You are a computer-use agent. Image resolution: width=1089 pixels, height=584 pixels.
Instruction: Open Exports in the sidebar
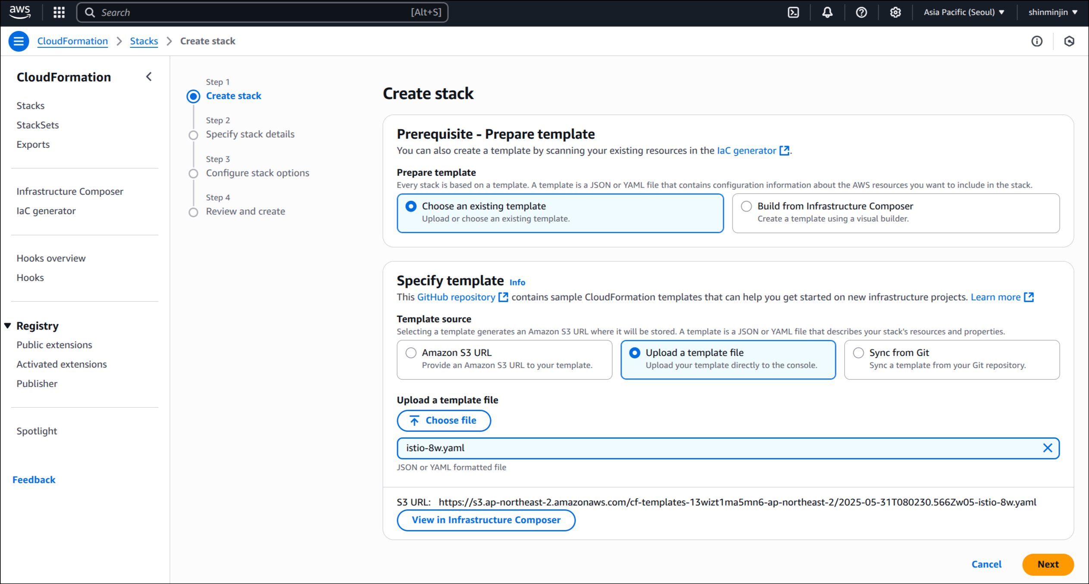(x=33, y=144)
